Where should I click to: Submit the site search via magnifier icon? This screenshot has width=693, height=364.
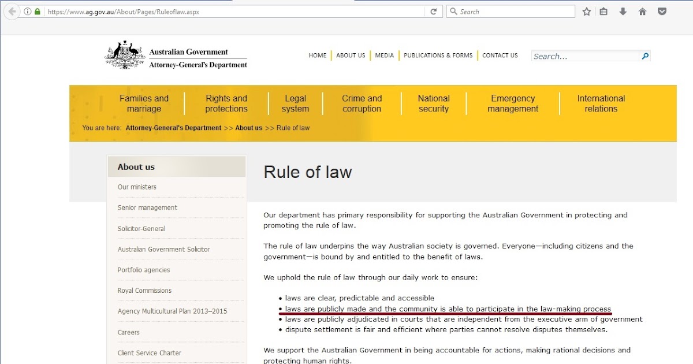tap(645, 55)
